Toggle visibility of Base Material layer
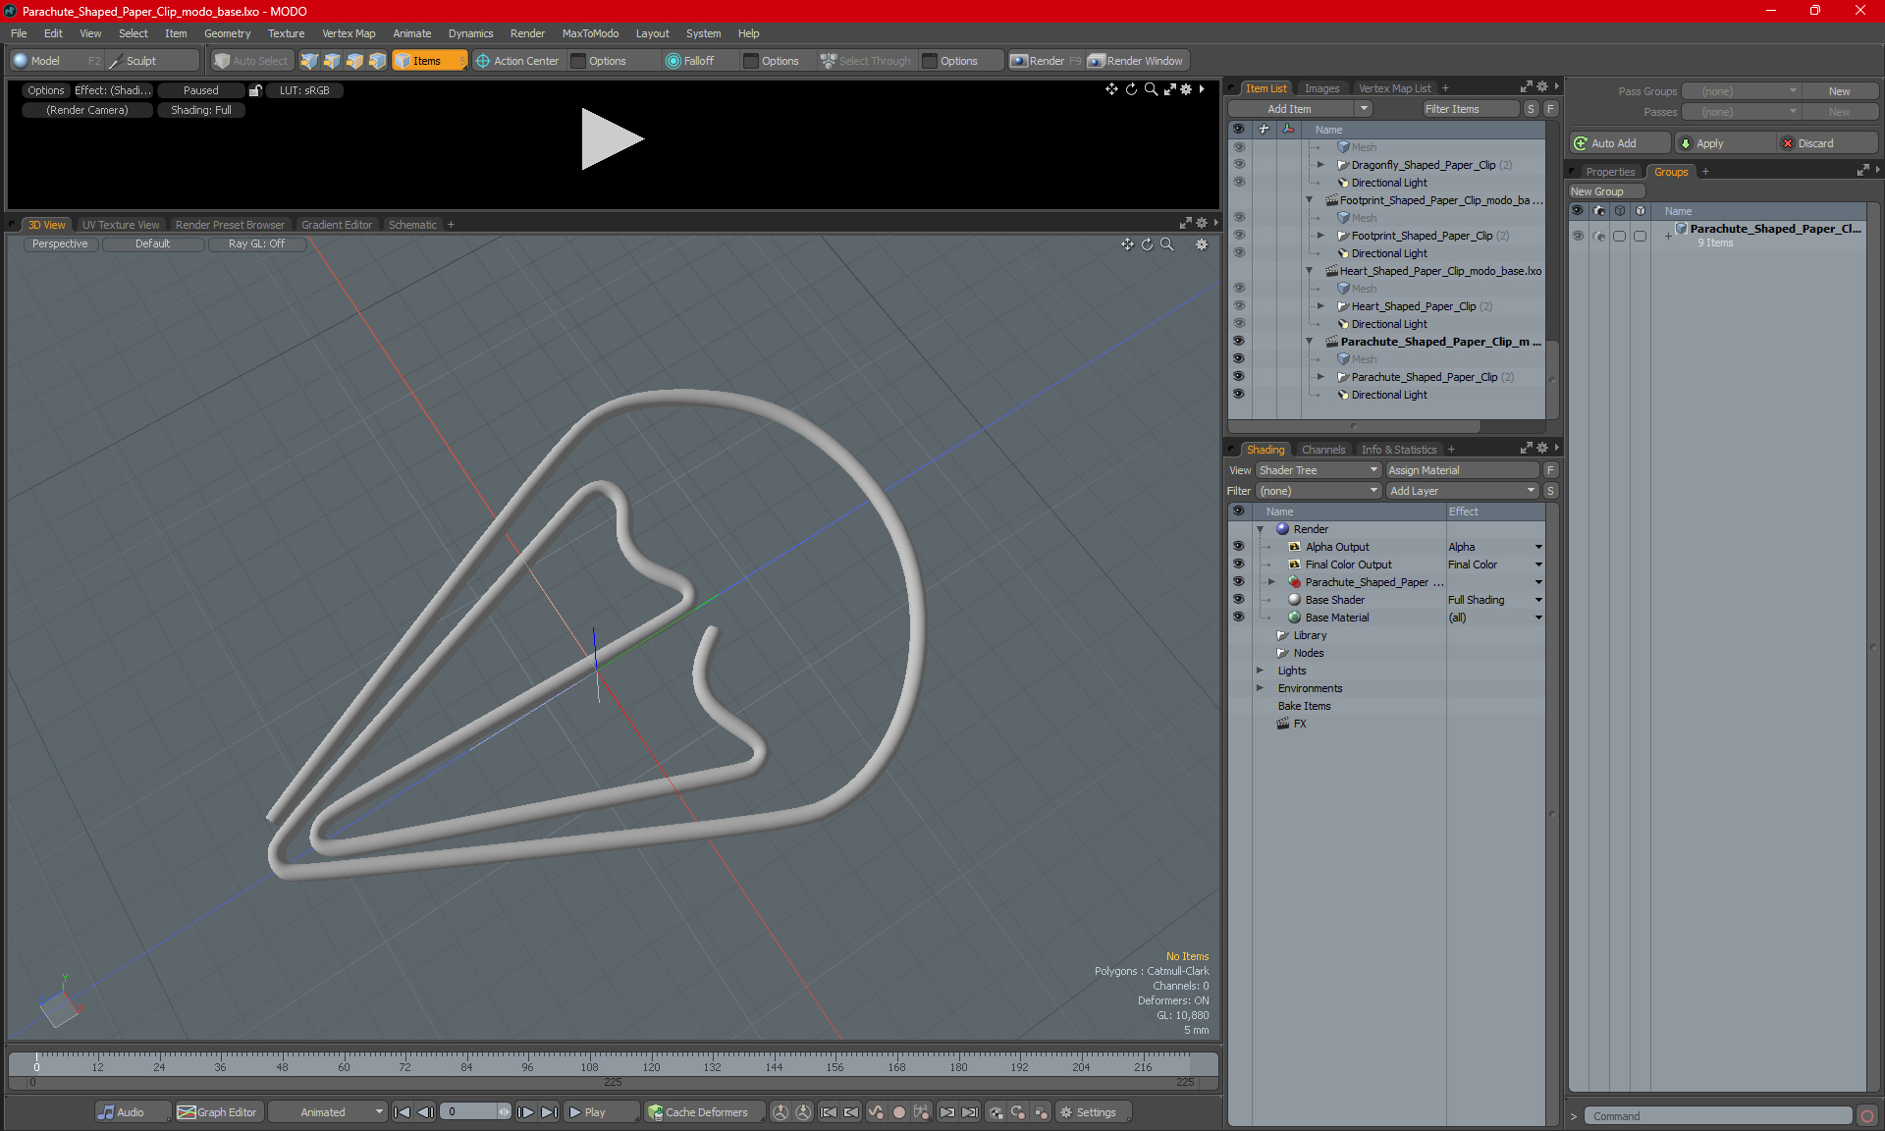Screen dimensions: 1885x1131 click(x=1239, y=618)
